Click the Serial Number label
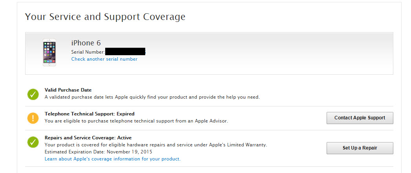The height and width of the screenshot is (173, 411). click(x=88, y=52)
